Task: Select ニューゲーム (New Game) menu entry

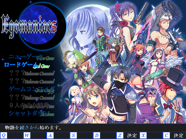Action: [x=31, y=57]
